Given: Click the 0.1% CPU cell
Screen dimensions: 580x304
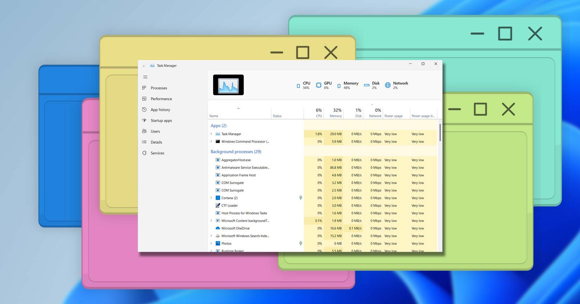Looking at the screenshot, I should 314,221.
